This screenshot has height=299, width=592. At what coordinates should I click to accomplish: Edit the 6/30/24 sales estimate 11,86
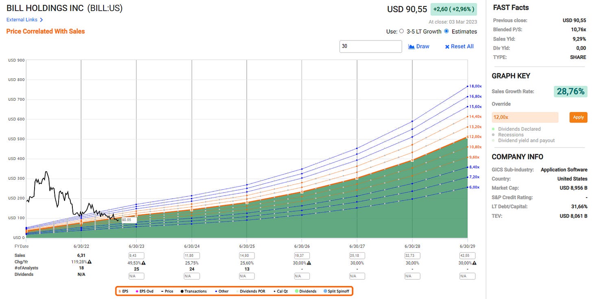(x=192, y=256)
